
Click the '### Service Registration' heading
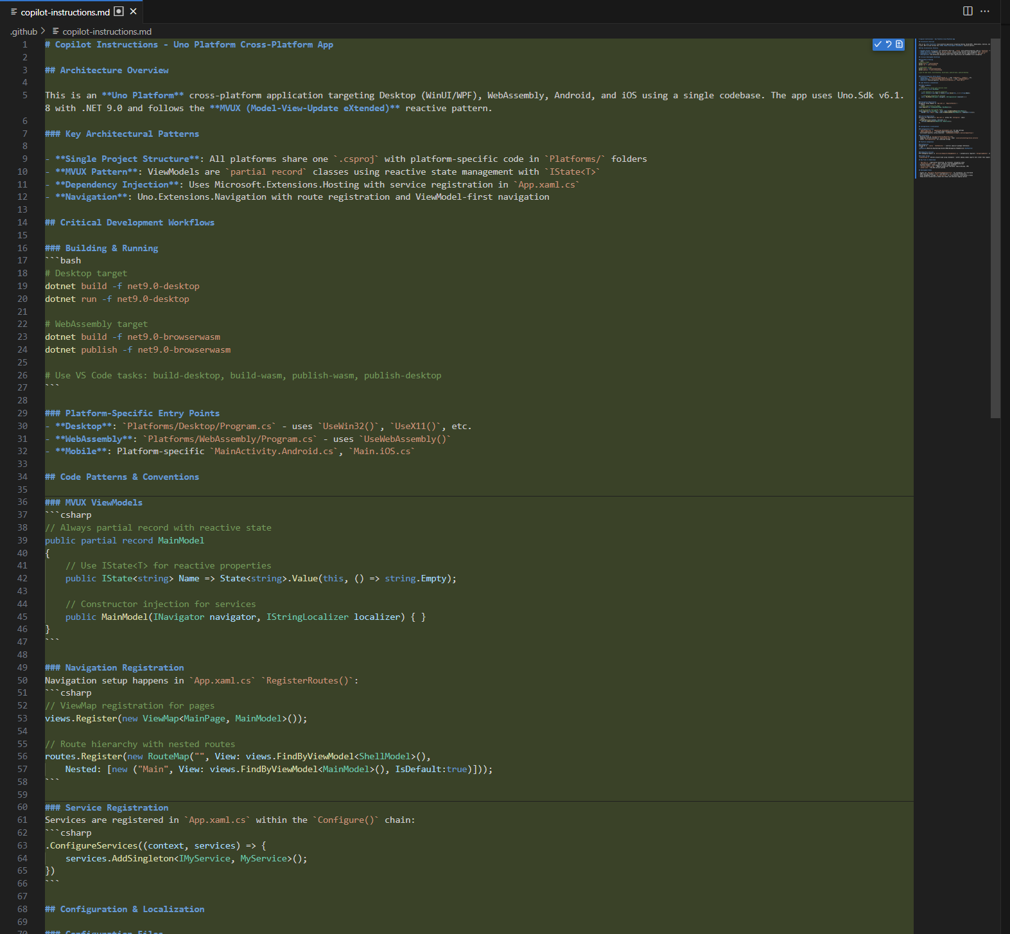click(x=107, y=807)
